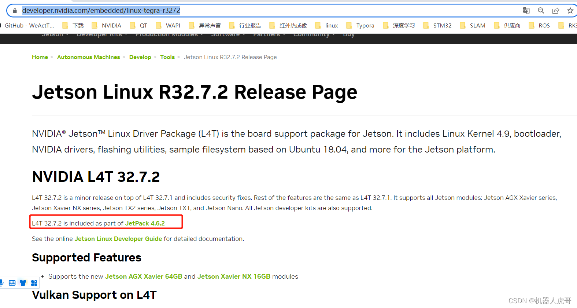Expand the Developer Kits navigation menu
The height and width of the screenshot is (308, 577).
[102, 34]
